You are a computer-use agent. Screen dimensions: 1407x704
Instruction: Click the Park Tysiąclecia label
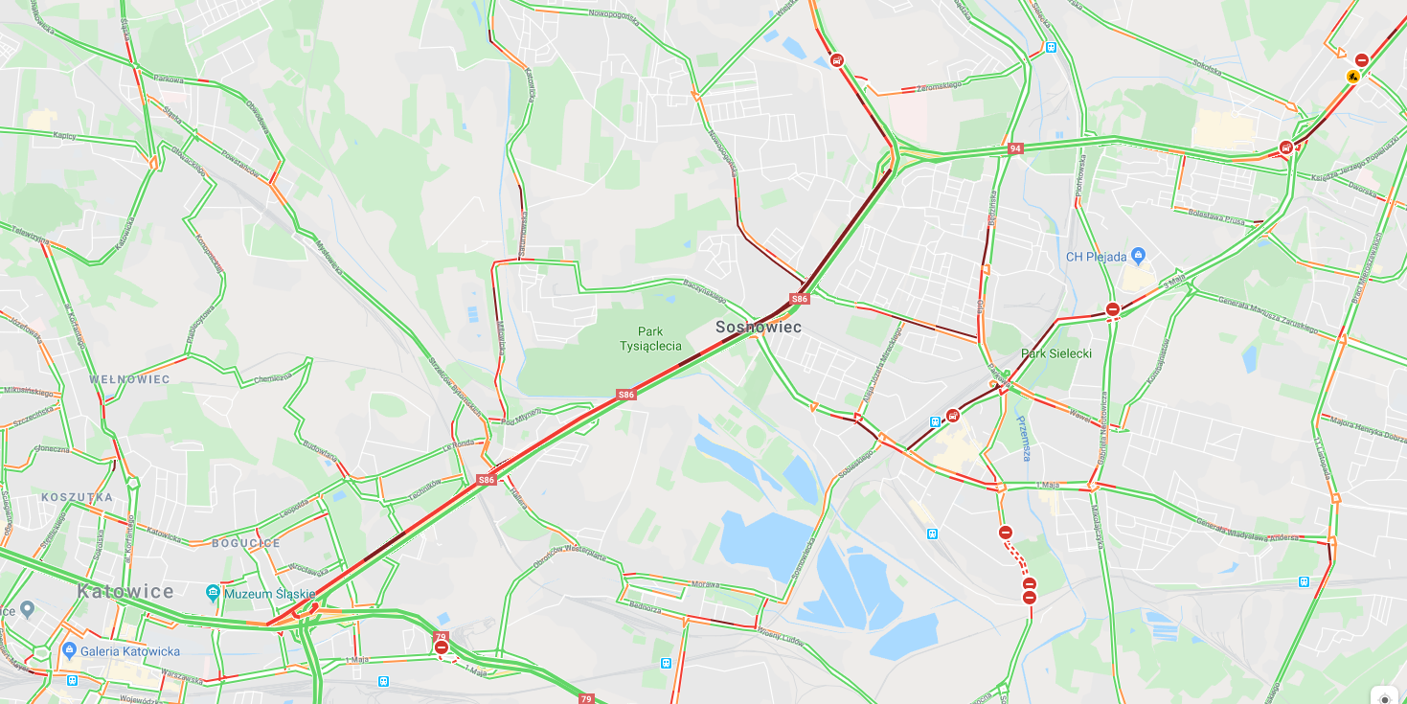pos(650,339)
